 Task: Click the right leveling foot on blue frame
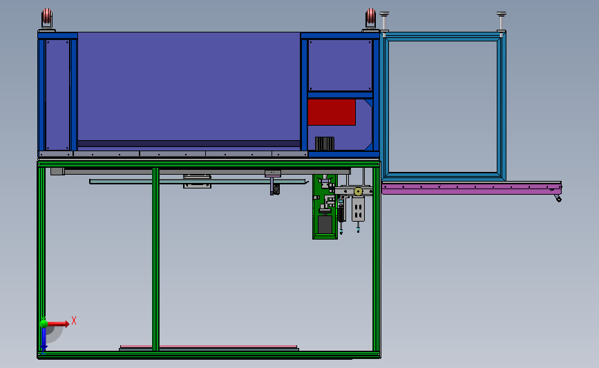501,23
